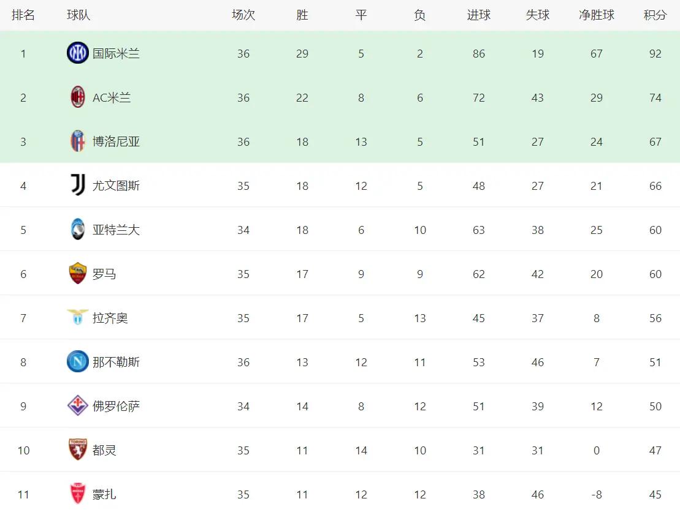Click the Atalanta club crest
The width and height of the screenshot is (680, 515).
tap(78, 229)
